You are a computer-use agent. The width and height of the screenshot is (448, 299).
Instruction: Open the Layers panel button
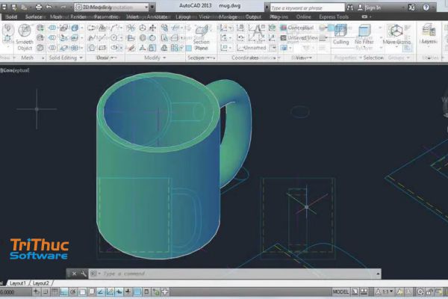click(x=429, y=34)
